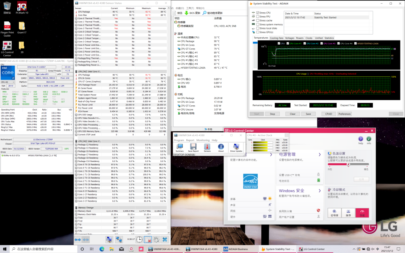Switch to the Cooling Fans tab
Screen dimensions: 405x253
coord(277,38)
